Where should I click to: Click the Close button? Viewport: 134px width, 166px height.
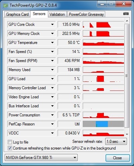(x=118, y=158)
